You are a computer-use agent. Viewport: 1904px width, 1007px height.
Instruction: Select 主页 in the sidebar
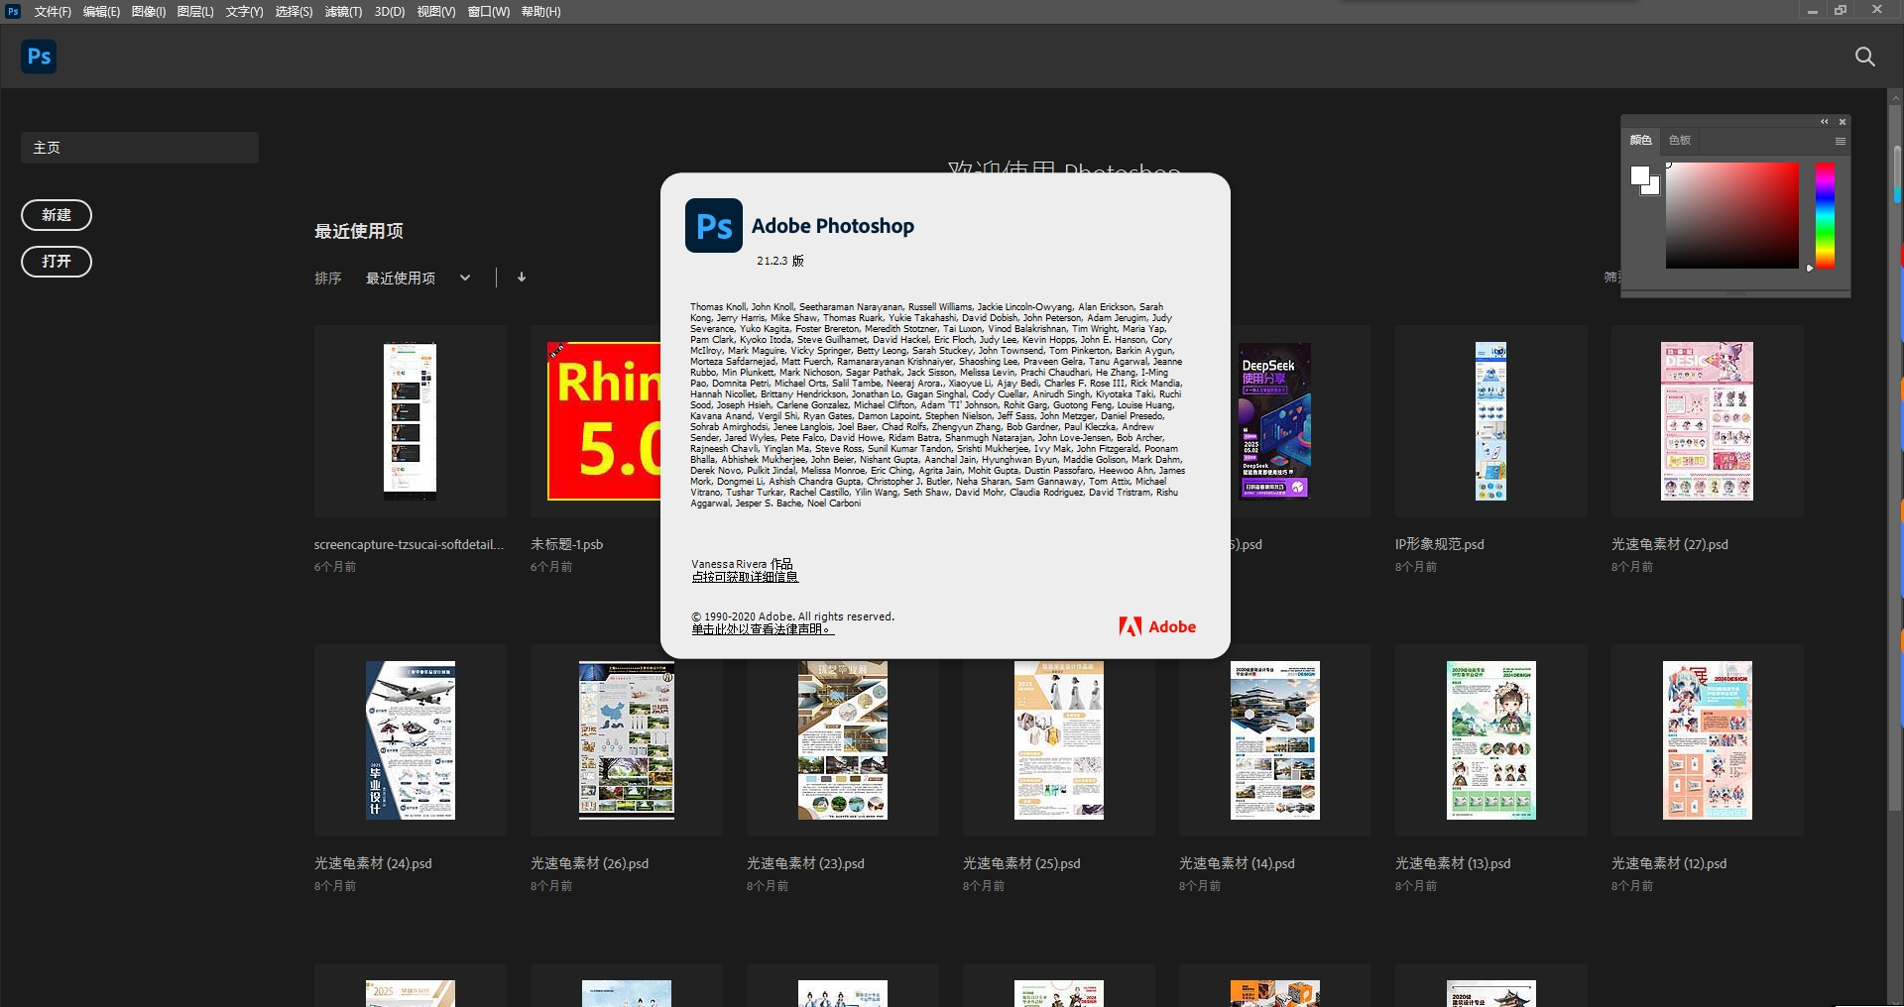click(139, 147)
